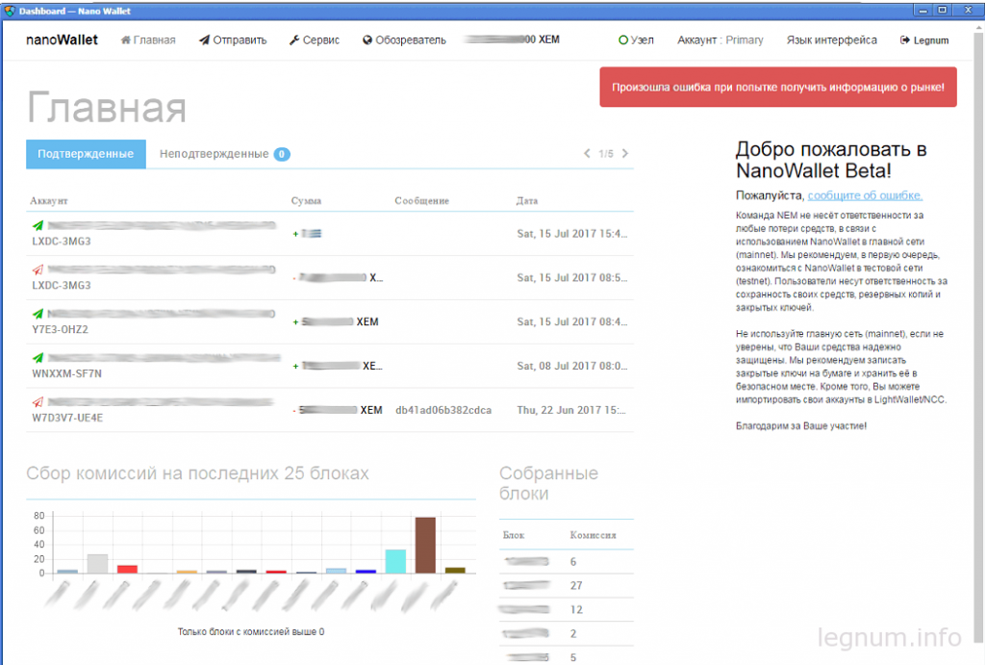Click the Аккаунт column header
The image size is (985, 665).
[x=49, y=200]
